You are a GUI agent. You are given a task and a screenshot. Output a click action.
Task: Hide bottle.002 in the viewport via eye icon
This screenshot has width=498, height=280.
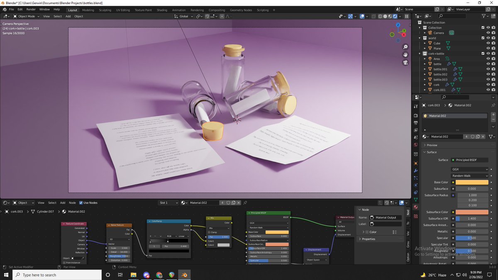click(488, 74)
